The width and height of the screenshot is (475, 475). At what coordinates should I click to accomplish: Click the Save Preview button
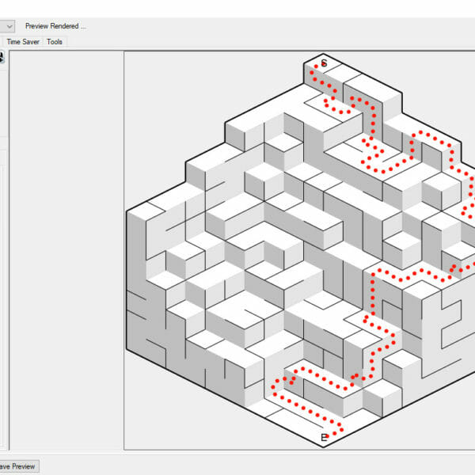tap(17, 466)
